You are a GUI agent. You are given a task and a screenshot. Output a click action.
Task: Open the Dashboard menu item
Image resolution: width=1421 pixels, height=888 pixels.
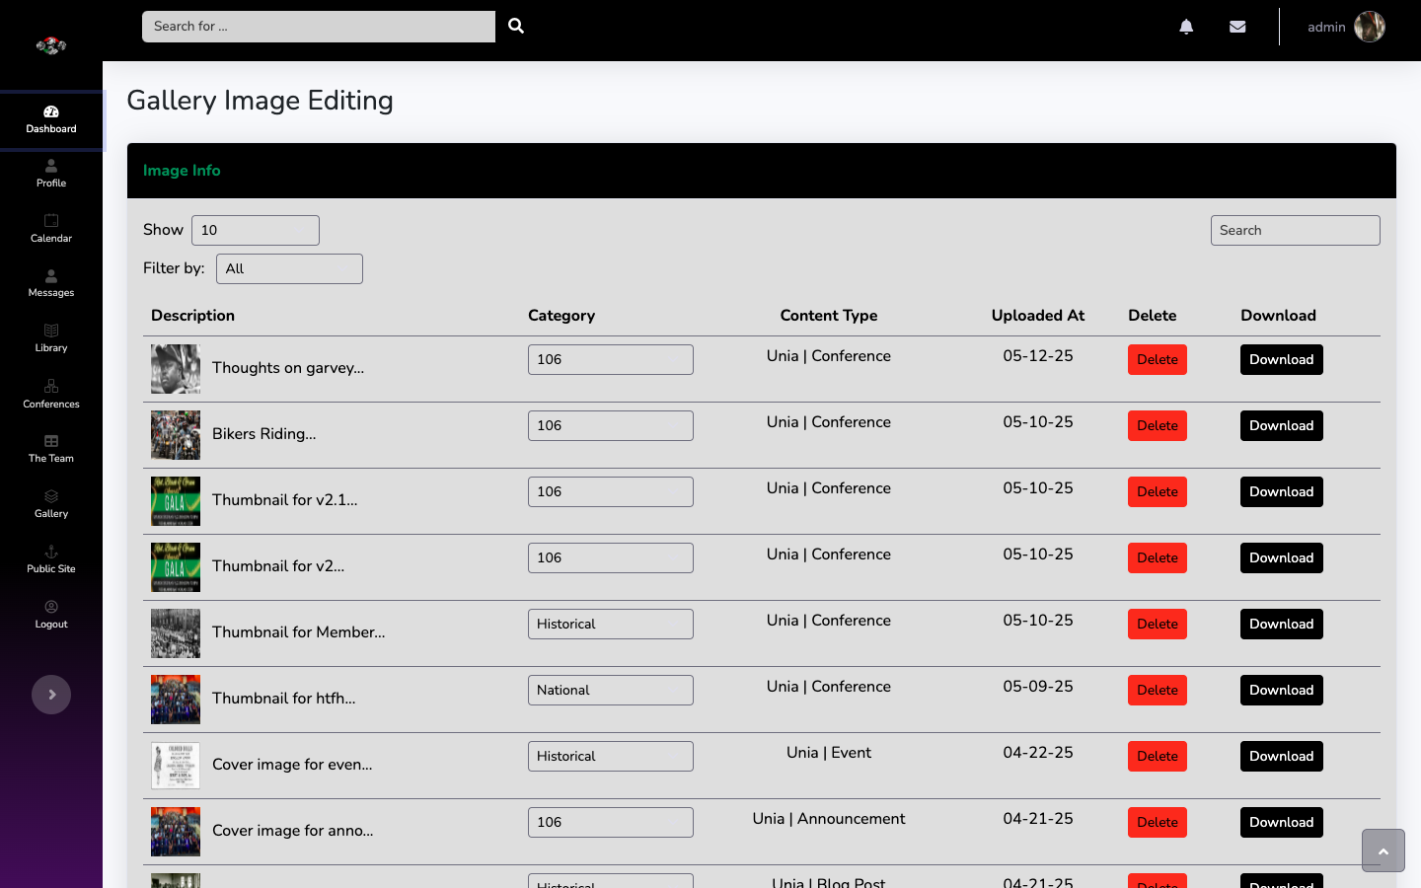pyautogui.click(x=51, y=119)
